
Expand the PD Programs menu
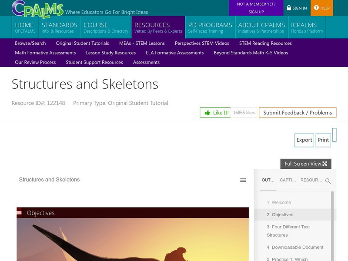click(210, 27)
